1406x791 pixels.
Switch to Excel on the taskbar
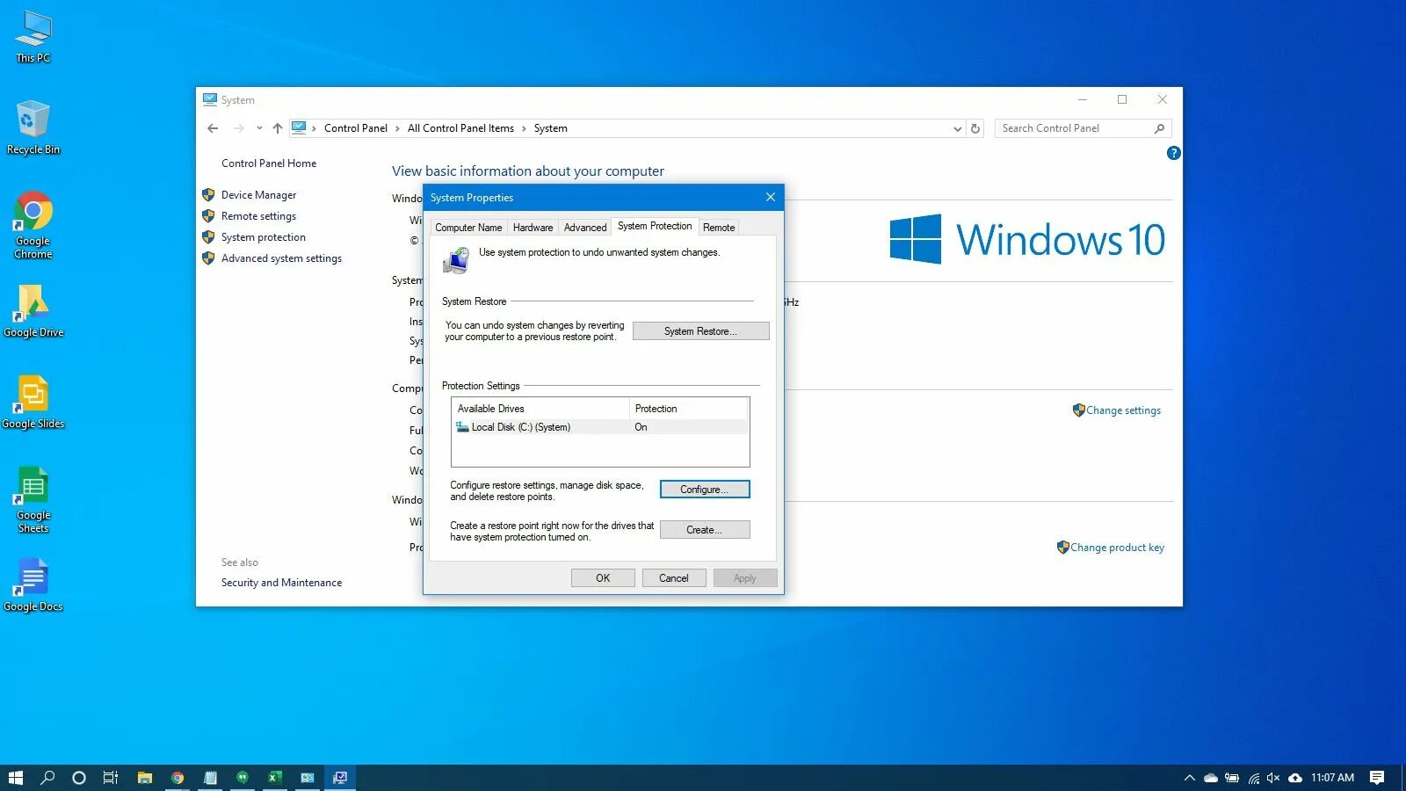pos(275,778)
